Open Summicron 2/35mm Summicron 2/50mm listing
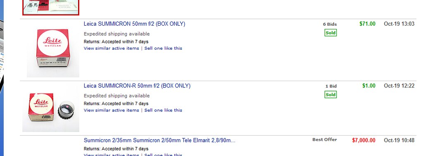Image resolution: width=423 pixels, height=156 pixels. click(x=159, y=140)
